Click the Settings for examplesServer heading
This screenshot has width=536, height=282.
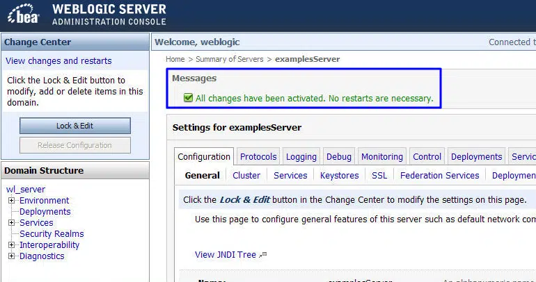click(x=237, y=128)
